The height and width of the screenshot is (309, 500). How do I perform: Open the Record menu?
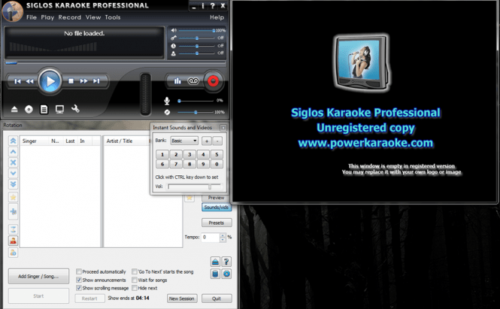69,17
